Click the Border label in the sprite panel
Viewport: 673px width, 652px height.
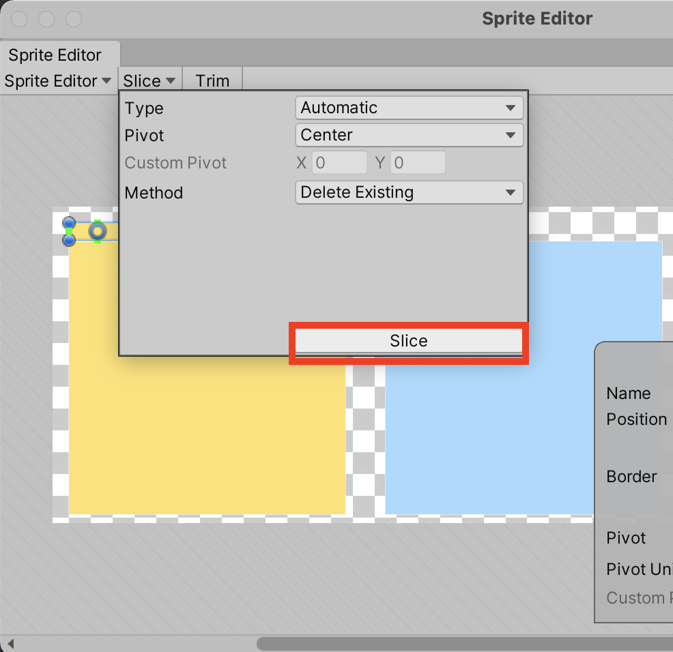tap(631, 477)
